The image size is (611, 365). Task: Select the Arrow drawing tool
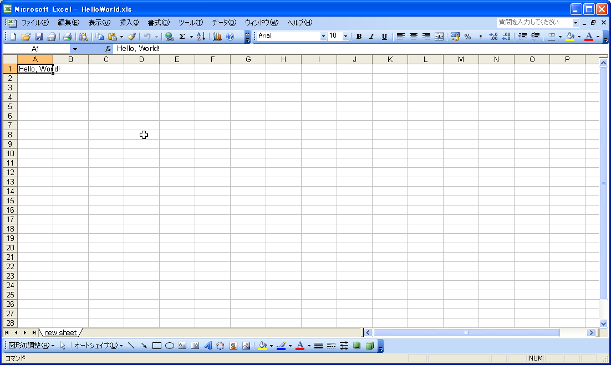(144, 346)
